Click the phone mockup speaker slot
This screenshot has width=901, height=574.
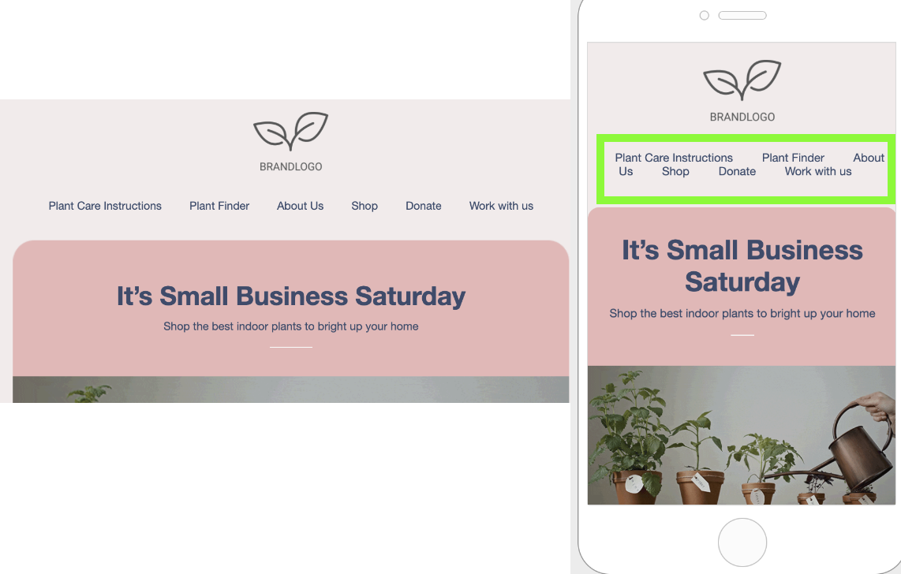point(742,16)
